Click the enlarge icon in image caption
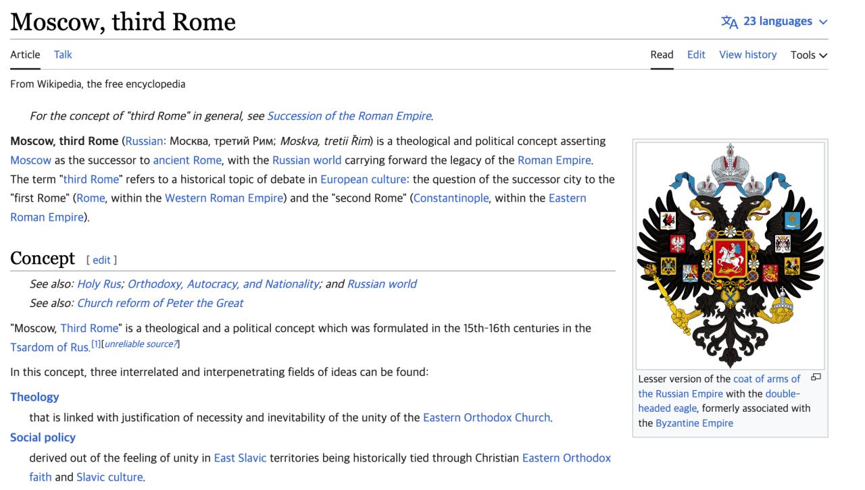Screen dimensions: 865x490 816,377
